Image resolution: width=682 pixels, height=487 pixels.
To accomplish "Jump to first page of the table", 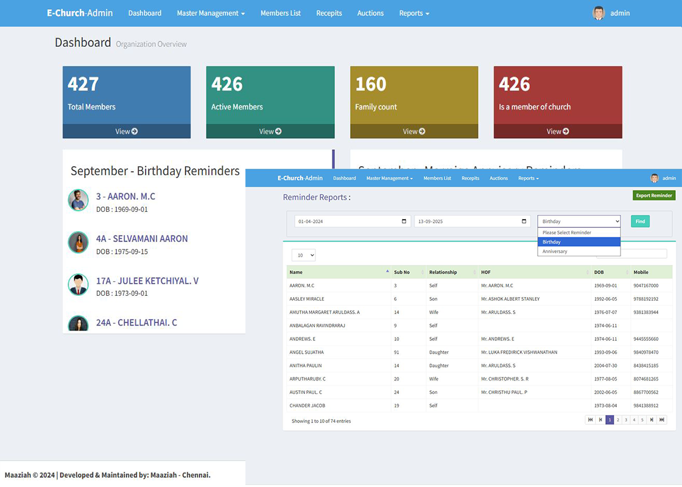I will click(590, 419).
